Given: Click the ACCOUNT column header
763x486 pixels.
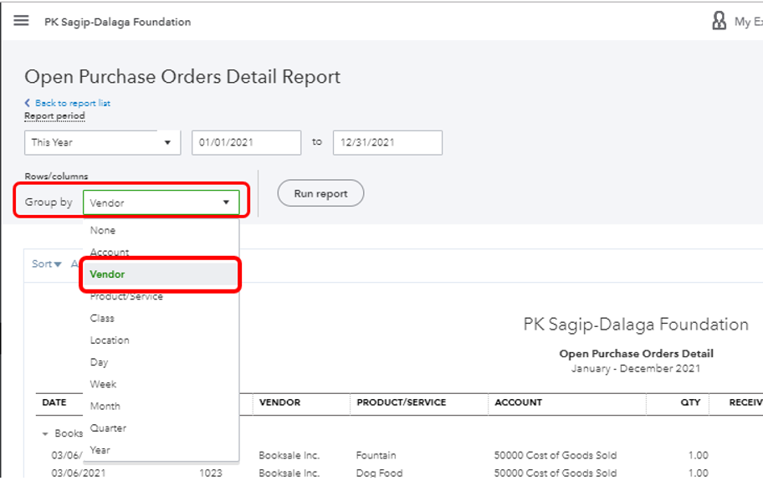Looking at the screenshot, I should (x=518, y=402).
